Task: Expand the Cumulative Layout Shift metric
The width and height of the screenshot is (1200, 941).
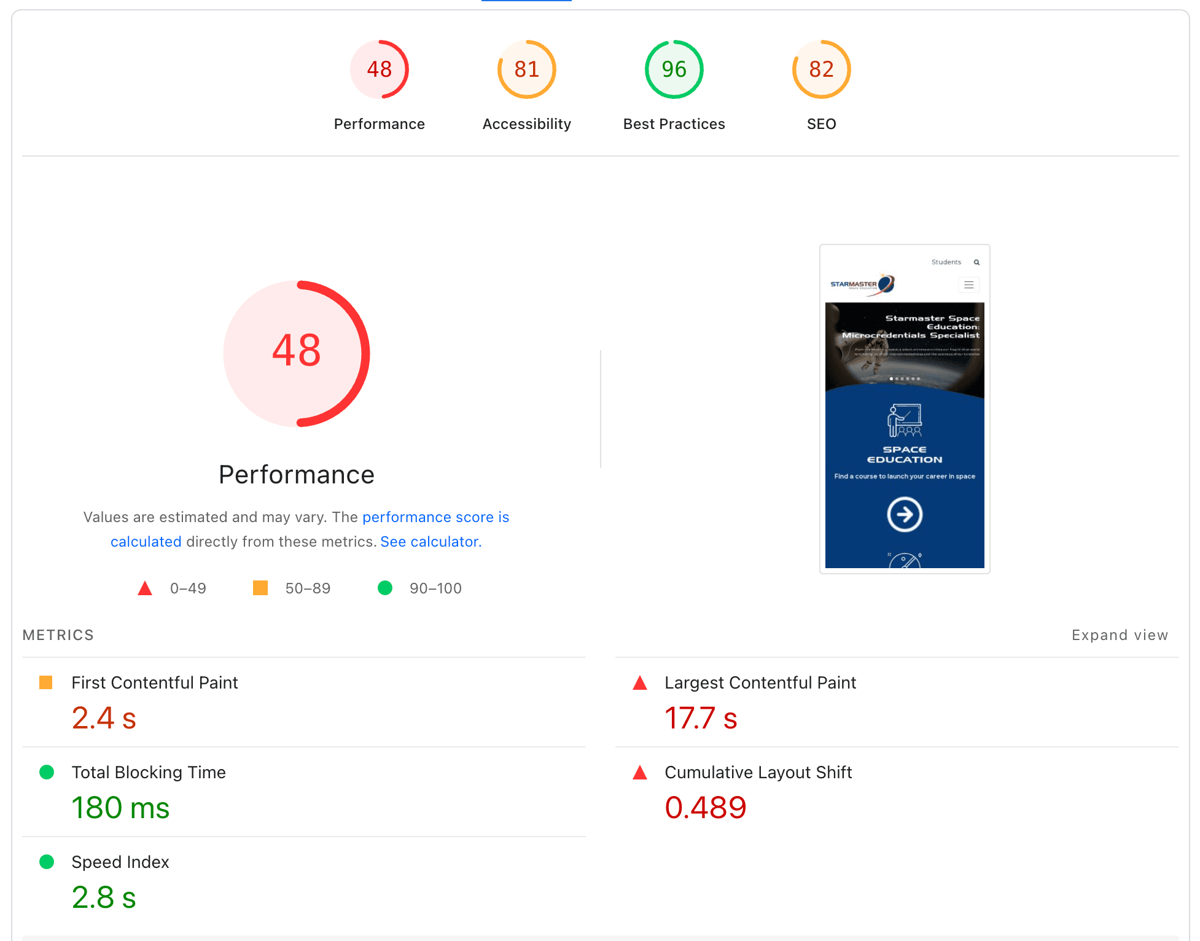Action: (x=758, y=772)
